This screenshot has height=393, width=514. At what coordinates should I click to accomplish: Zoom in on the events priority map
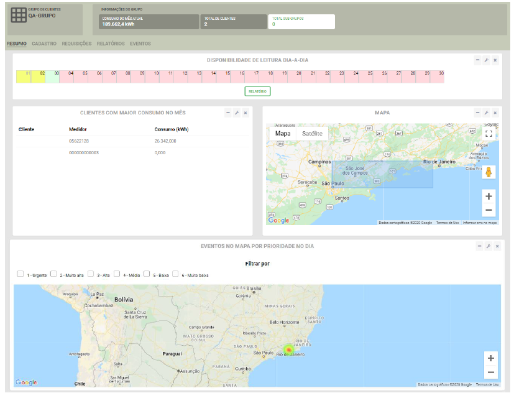[x=491, y=358]
